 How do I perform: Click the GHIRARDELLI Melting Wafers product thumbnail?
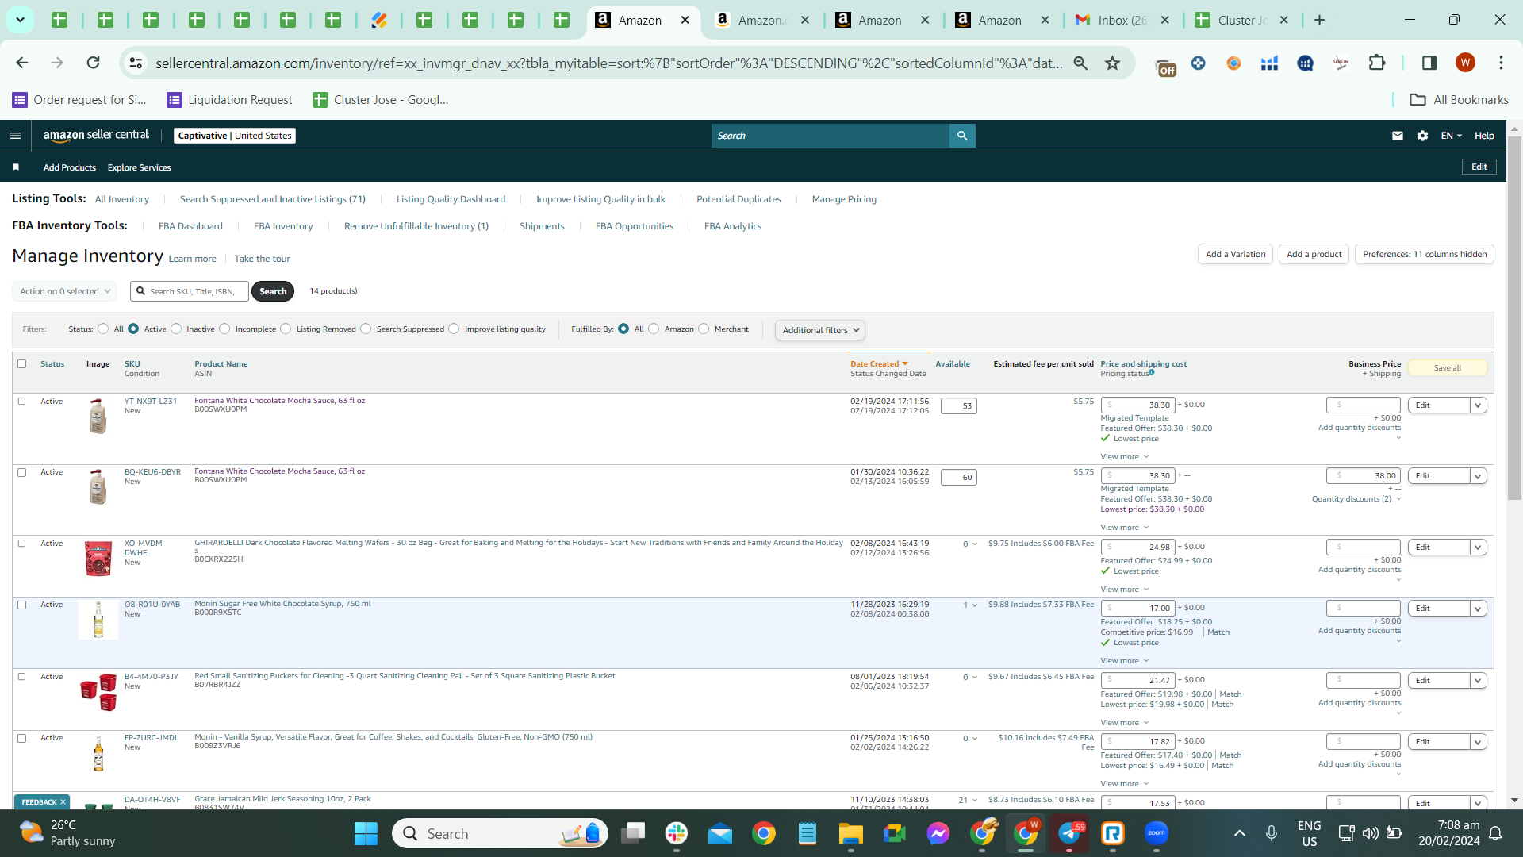(x=98, y=559)
